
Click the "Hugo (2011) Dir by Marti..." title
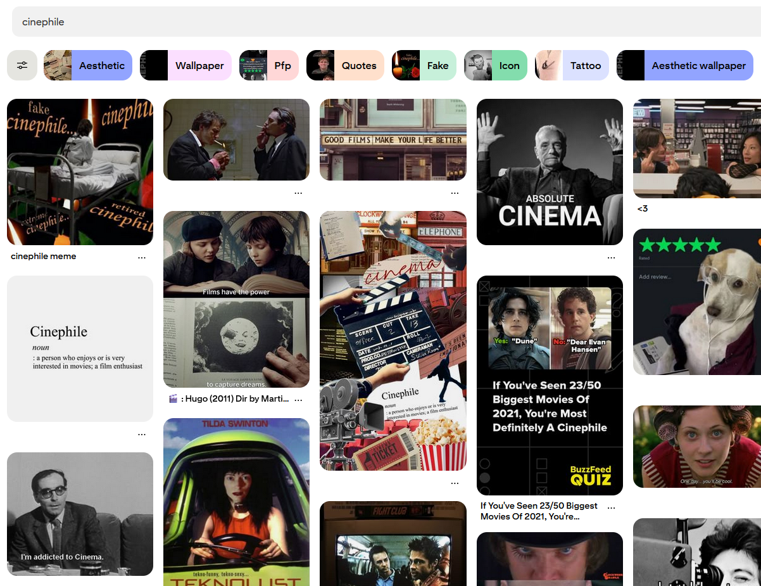(229, 399)
